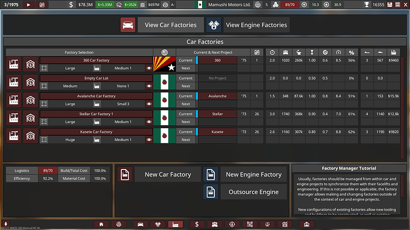The width and height of the screenshot is (410, 230).
Task: Click the play time button in the top bar
Action: (29, 4)
